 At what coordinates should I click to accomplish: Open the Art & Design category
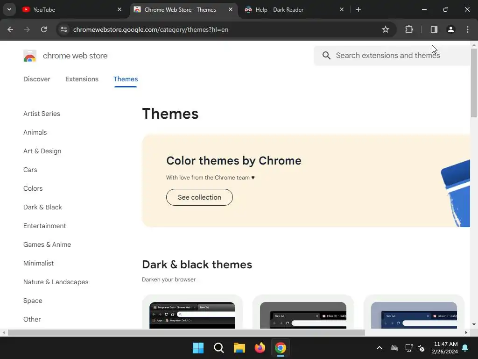click(42, 151)
